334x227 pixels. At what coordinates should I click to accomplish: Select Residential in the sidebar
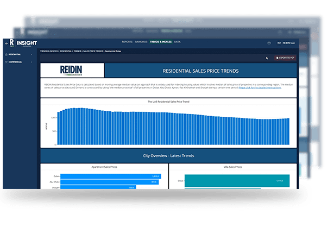click(15, 54)
